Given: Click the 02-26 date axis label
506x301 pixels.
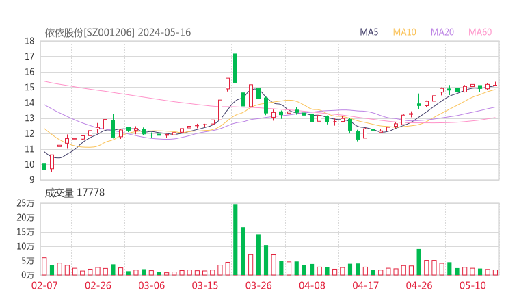Looking at the screenshot, I should 98,285.
